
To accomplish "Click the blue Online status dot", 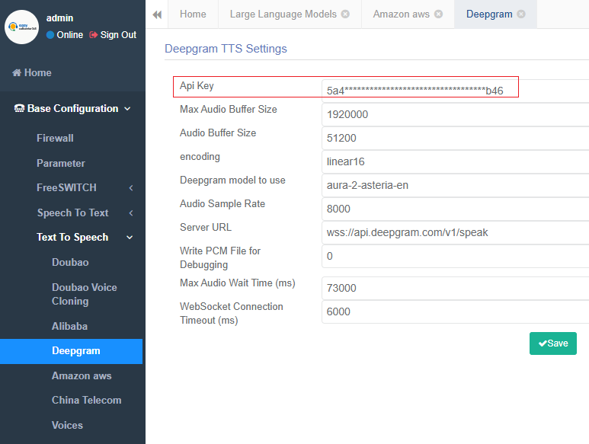I will [x=50, y=35].
